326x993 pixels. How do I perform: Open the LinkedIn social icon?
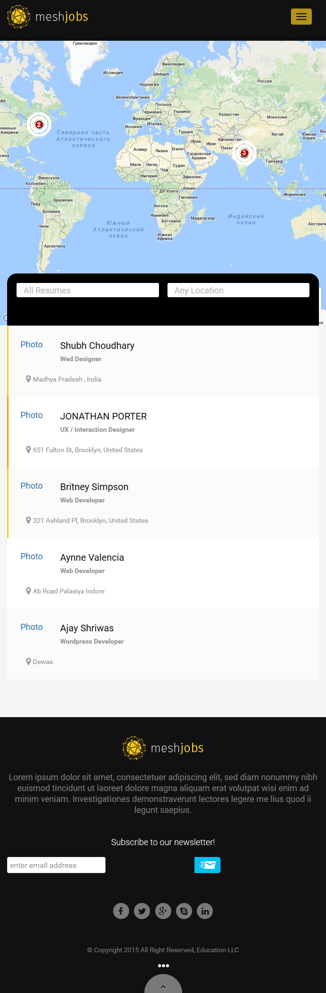tap(205, 911)
